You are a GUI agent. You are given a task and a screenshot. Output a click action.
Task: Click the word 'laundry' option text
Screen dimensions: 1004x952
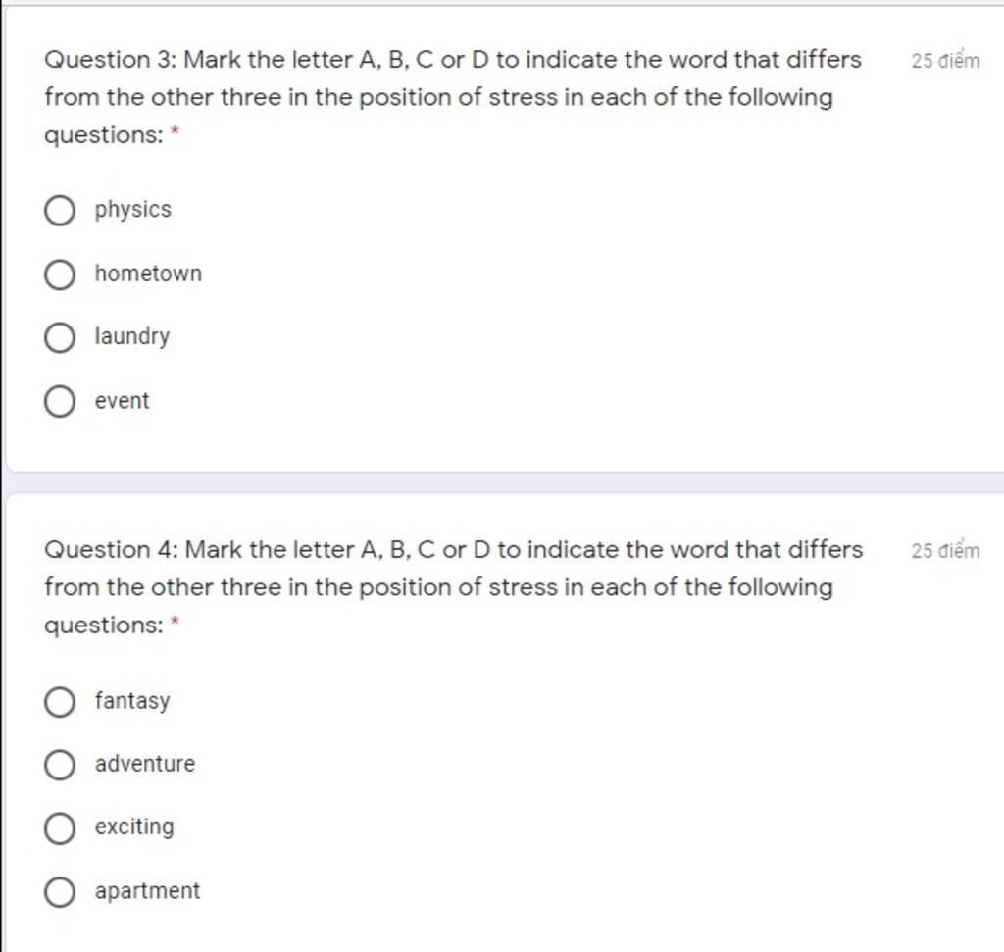(132, 336)
